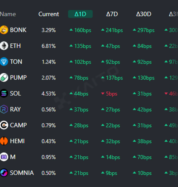The height and width of the screenshot is (187, 178).
Task: Click the M token purple icon
Action: pos(4,157)
